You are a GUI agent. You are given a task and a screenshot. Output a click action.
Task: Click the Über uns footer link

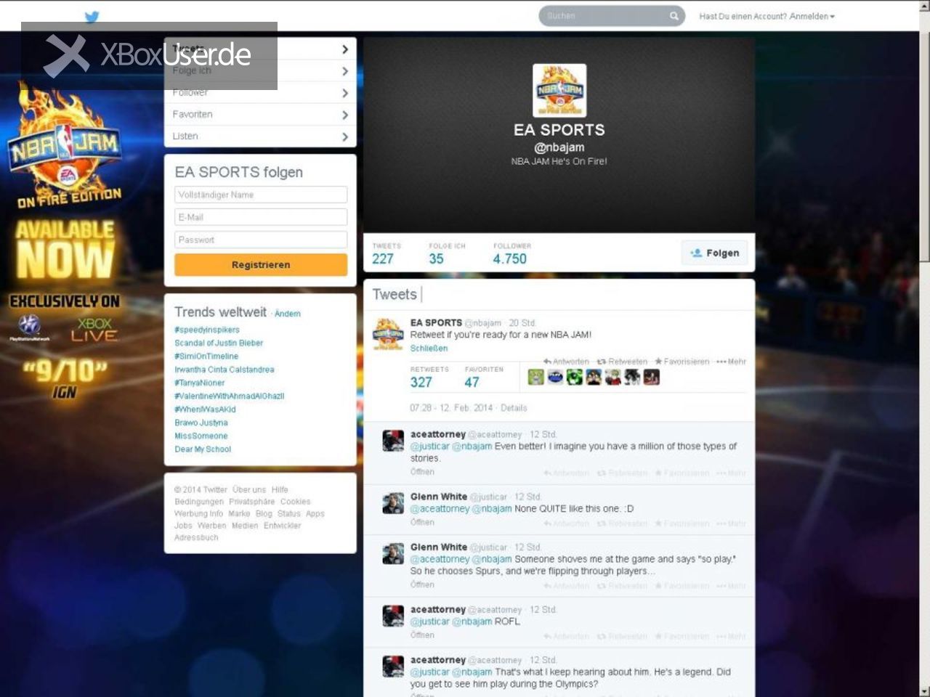tap(249, 490)
